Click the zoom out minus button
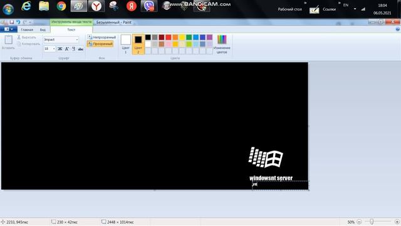The height and width of the screenshot is (226, 401). [x=359, y=222]
